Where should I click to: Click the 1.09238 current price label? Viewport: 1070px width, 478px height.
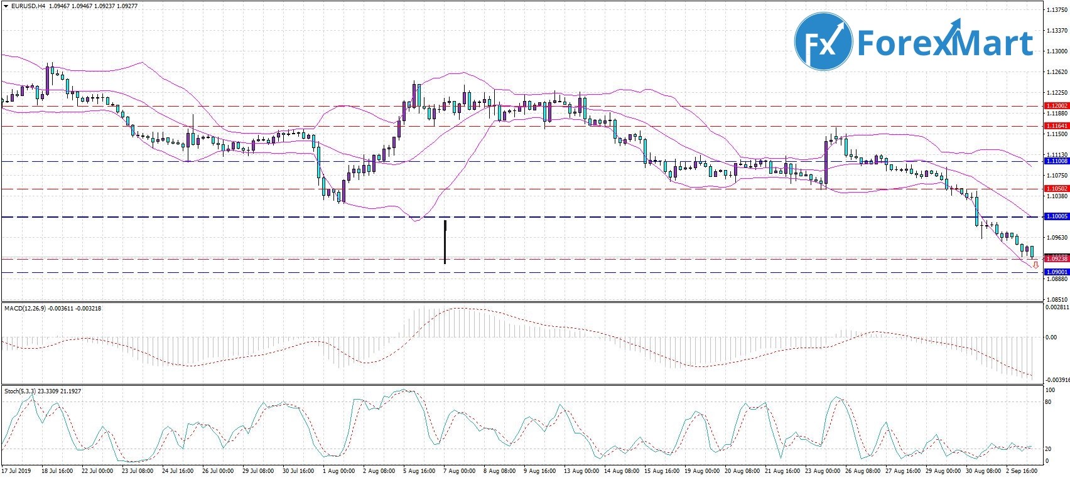tap(1056, 258)
